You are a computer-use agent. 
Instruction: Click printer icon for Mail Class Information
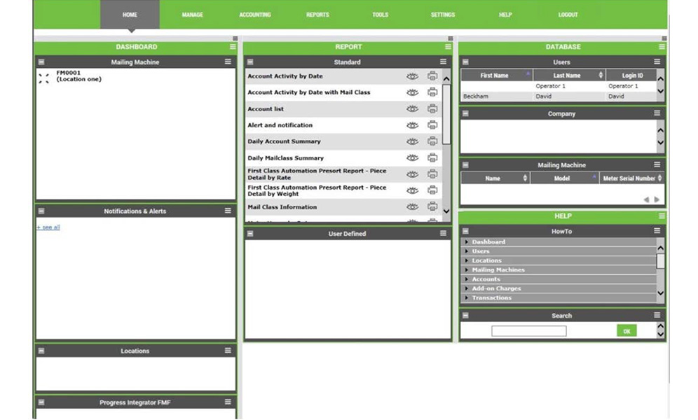click(432, 207)
